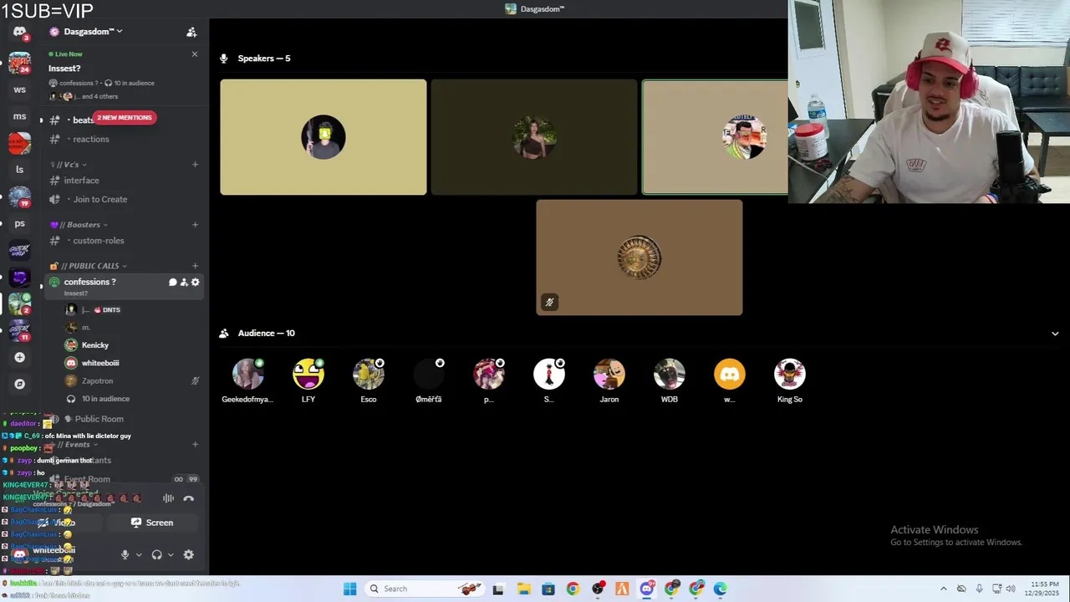Open chat icon on confessions channel
Image resolution: width=1070 pixels, height=602 pixels.
173,282
